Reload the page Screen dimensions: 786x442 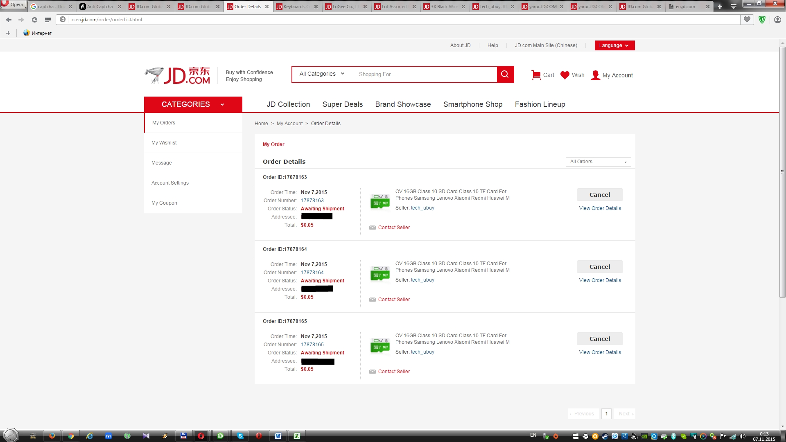pos(34,20)
